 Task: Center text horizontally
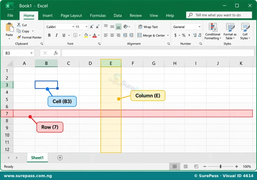(112, 35)
